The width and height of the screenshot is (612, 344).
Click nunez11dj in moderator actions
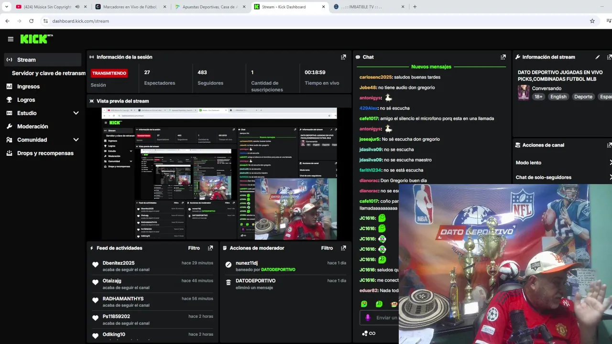pos(247,263)
